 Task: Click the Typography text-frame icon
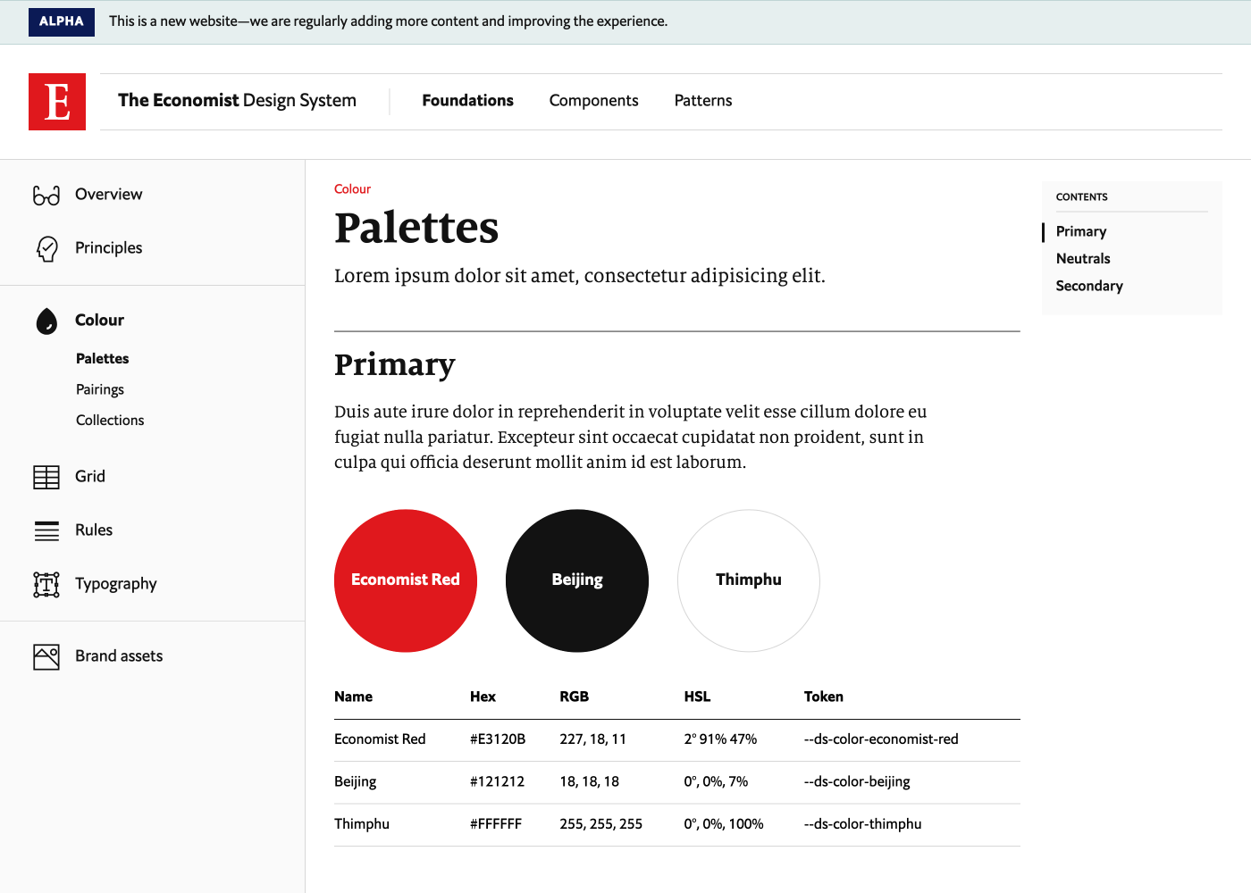point(46,584)
